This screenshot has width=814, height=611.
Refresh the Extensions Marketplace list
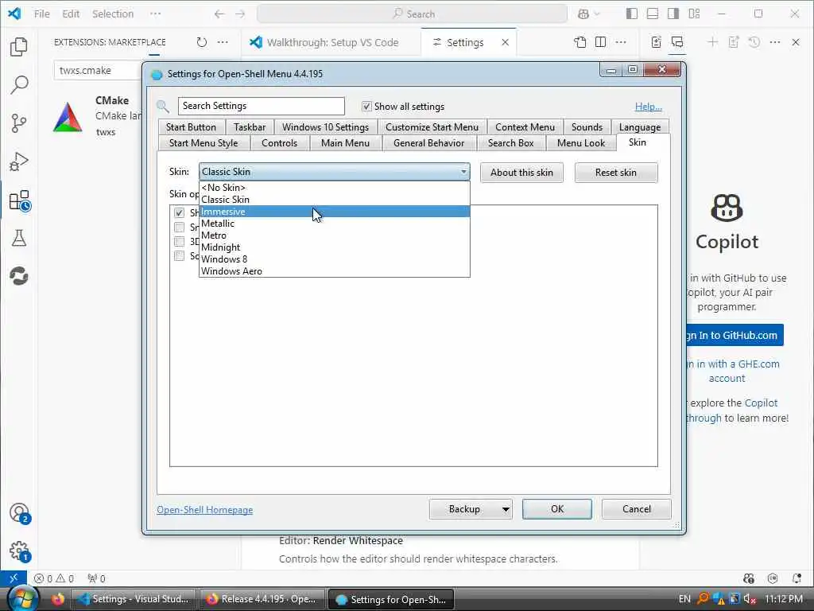pyautogui.click(x=202, y=42)
